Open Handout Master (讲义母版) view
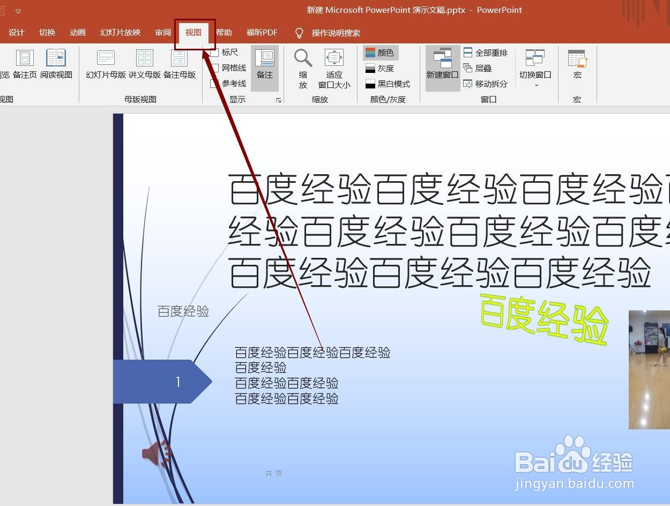 (145, 64)
